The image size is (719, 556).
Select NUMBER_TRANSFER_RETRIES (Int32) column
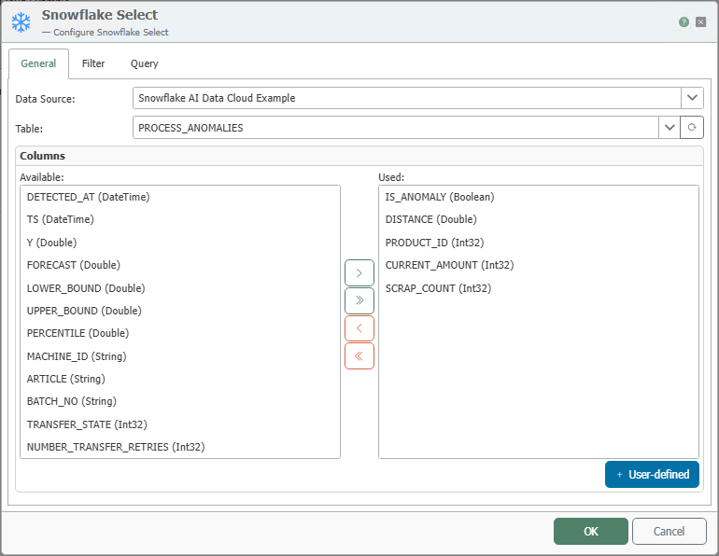(180, 447)
